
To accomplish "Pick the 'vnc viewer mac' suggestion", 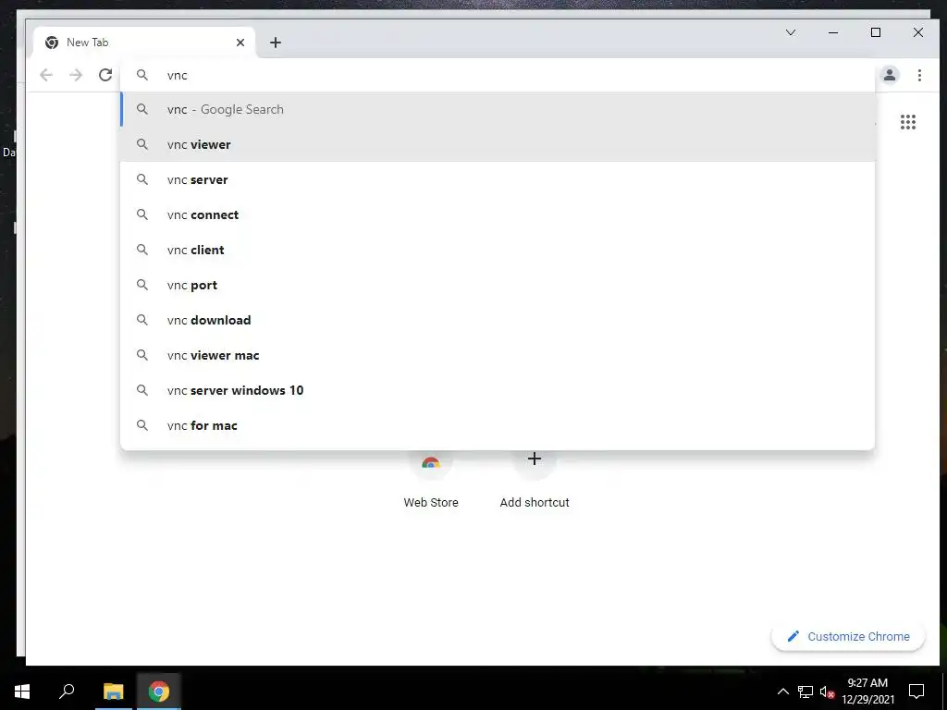I will 498,355.
